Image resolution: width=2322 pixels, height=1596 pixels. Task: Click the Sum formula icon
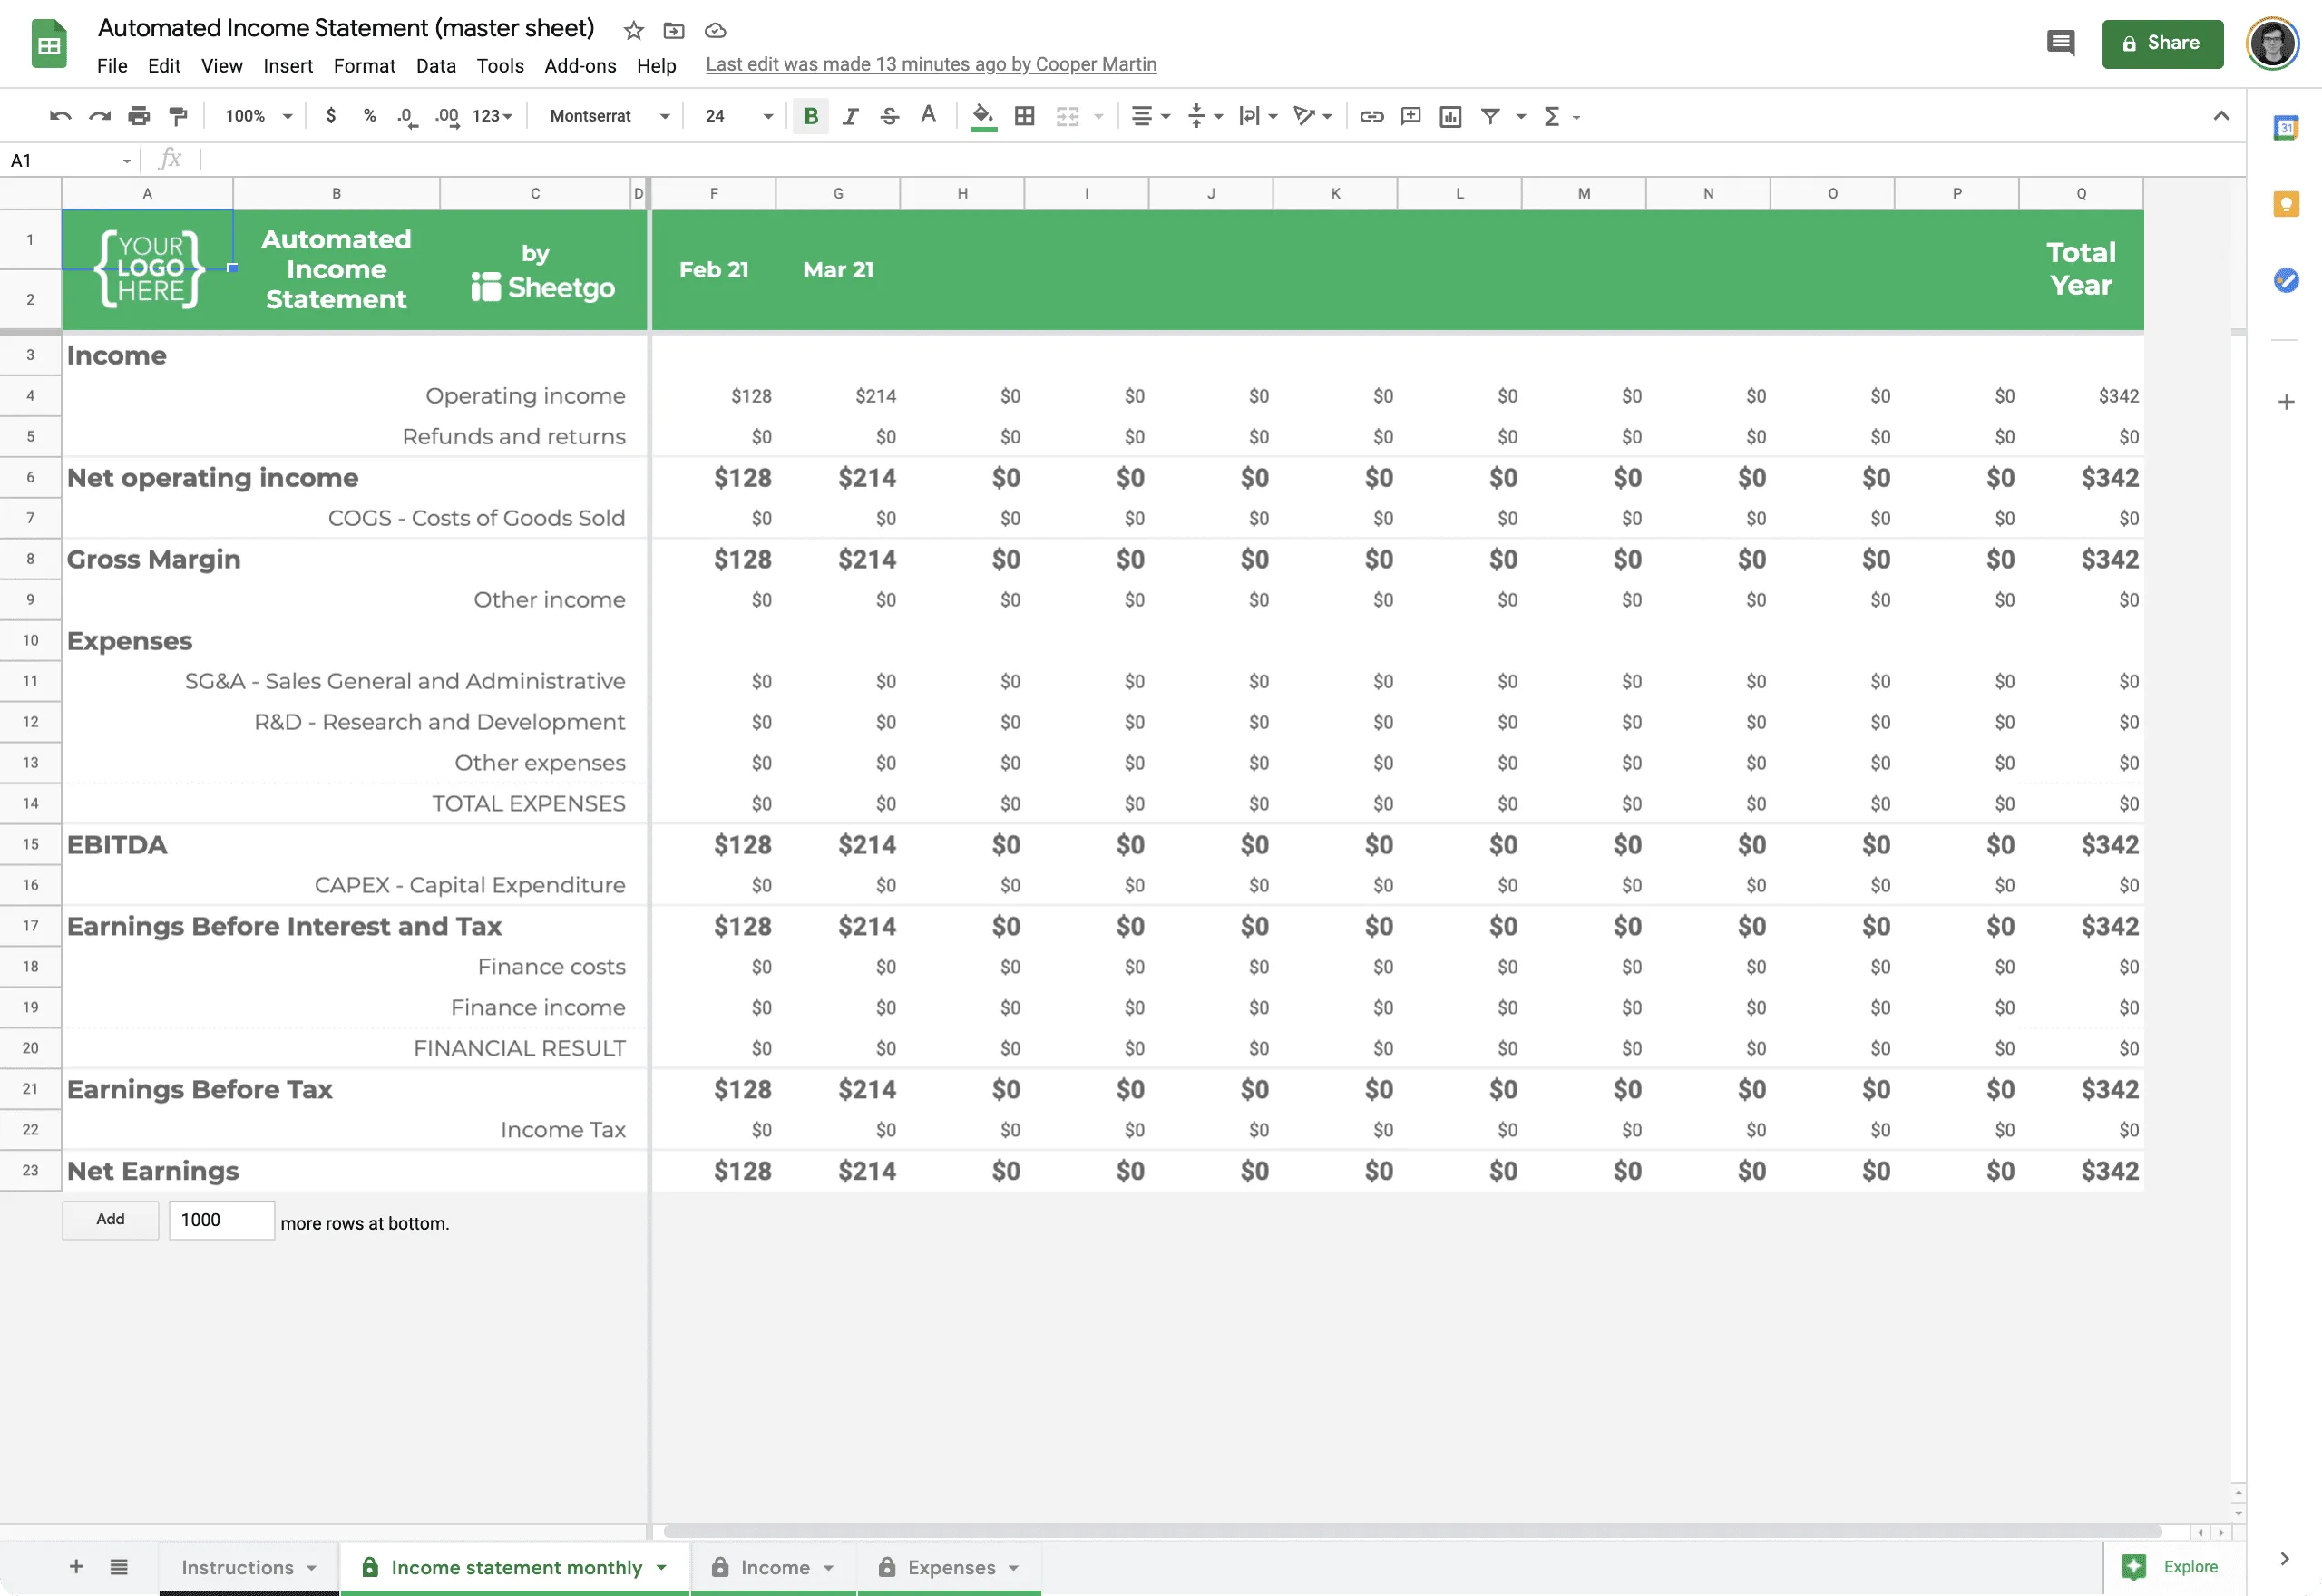[1549, 114]
